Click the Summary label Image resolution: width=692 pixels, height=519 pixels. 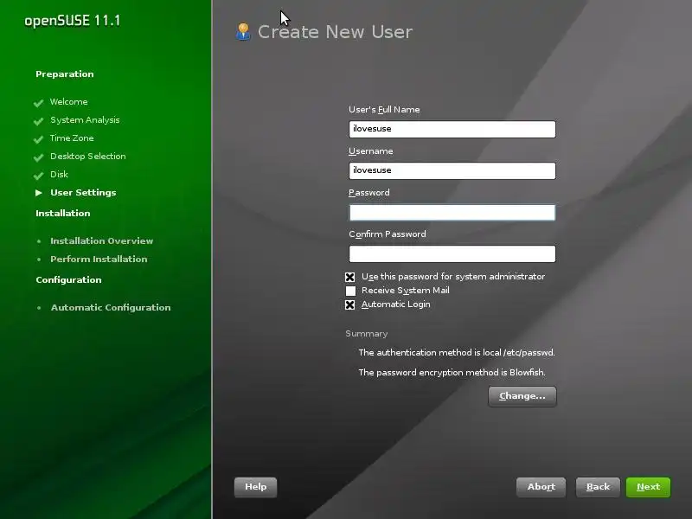366,334
